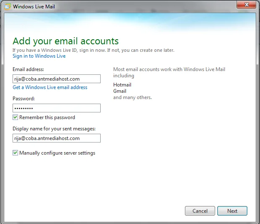Click the 'Add your email accounts' heading
This screenshot has width=260, height=224.
click(66, 41)
